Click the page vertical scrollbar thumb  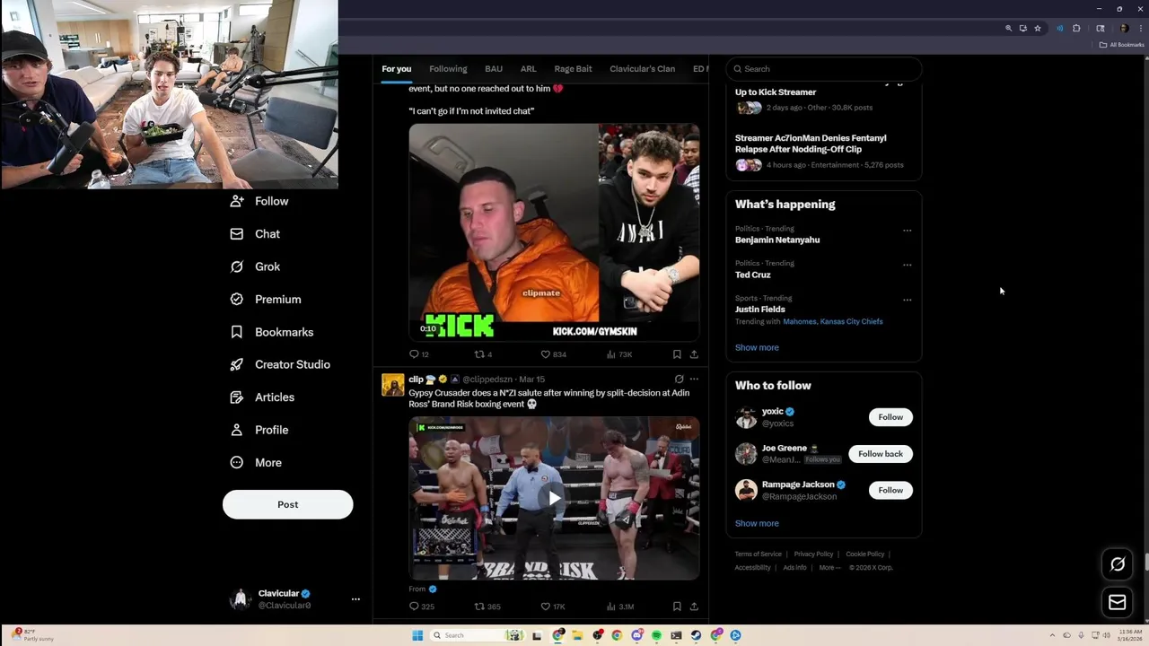(x=1145, y=563)
